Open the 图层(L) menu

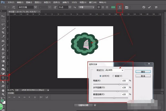click(x=38, y=2)
